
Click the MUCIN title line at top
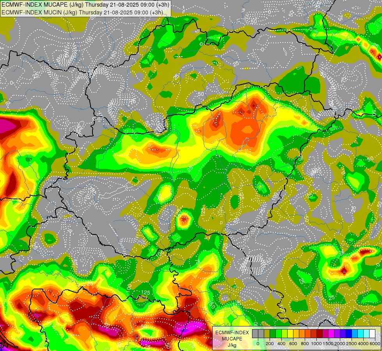pos(82,12)
